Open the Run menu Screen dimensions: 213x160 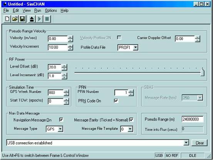pyautogui.click(x=38, y=10)
